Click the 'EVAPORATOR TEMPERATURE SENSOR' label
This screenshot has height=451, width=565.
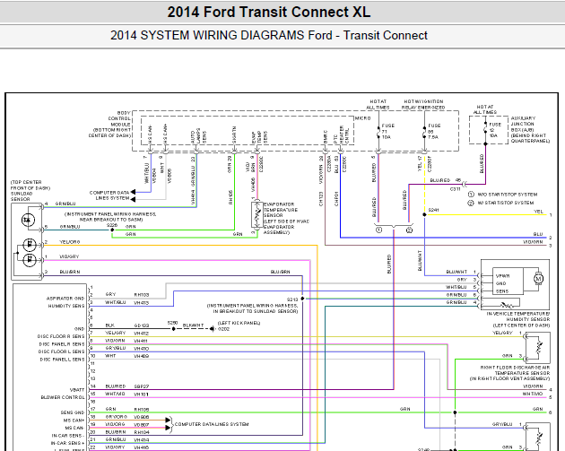[x=281, y=210]
